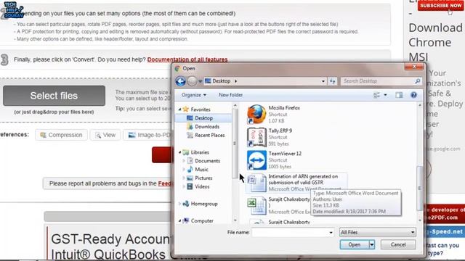
Task: Expand the Documents library arrow
Action: 184,161
